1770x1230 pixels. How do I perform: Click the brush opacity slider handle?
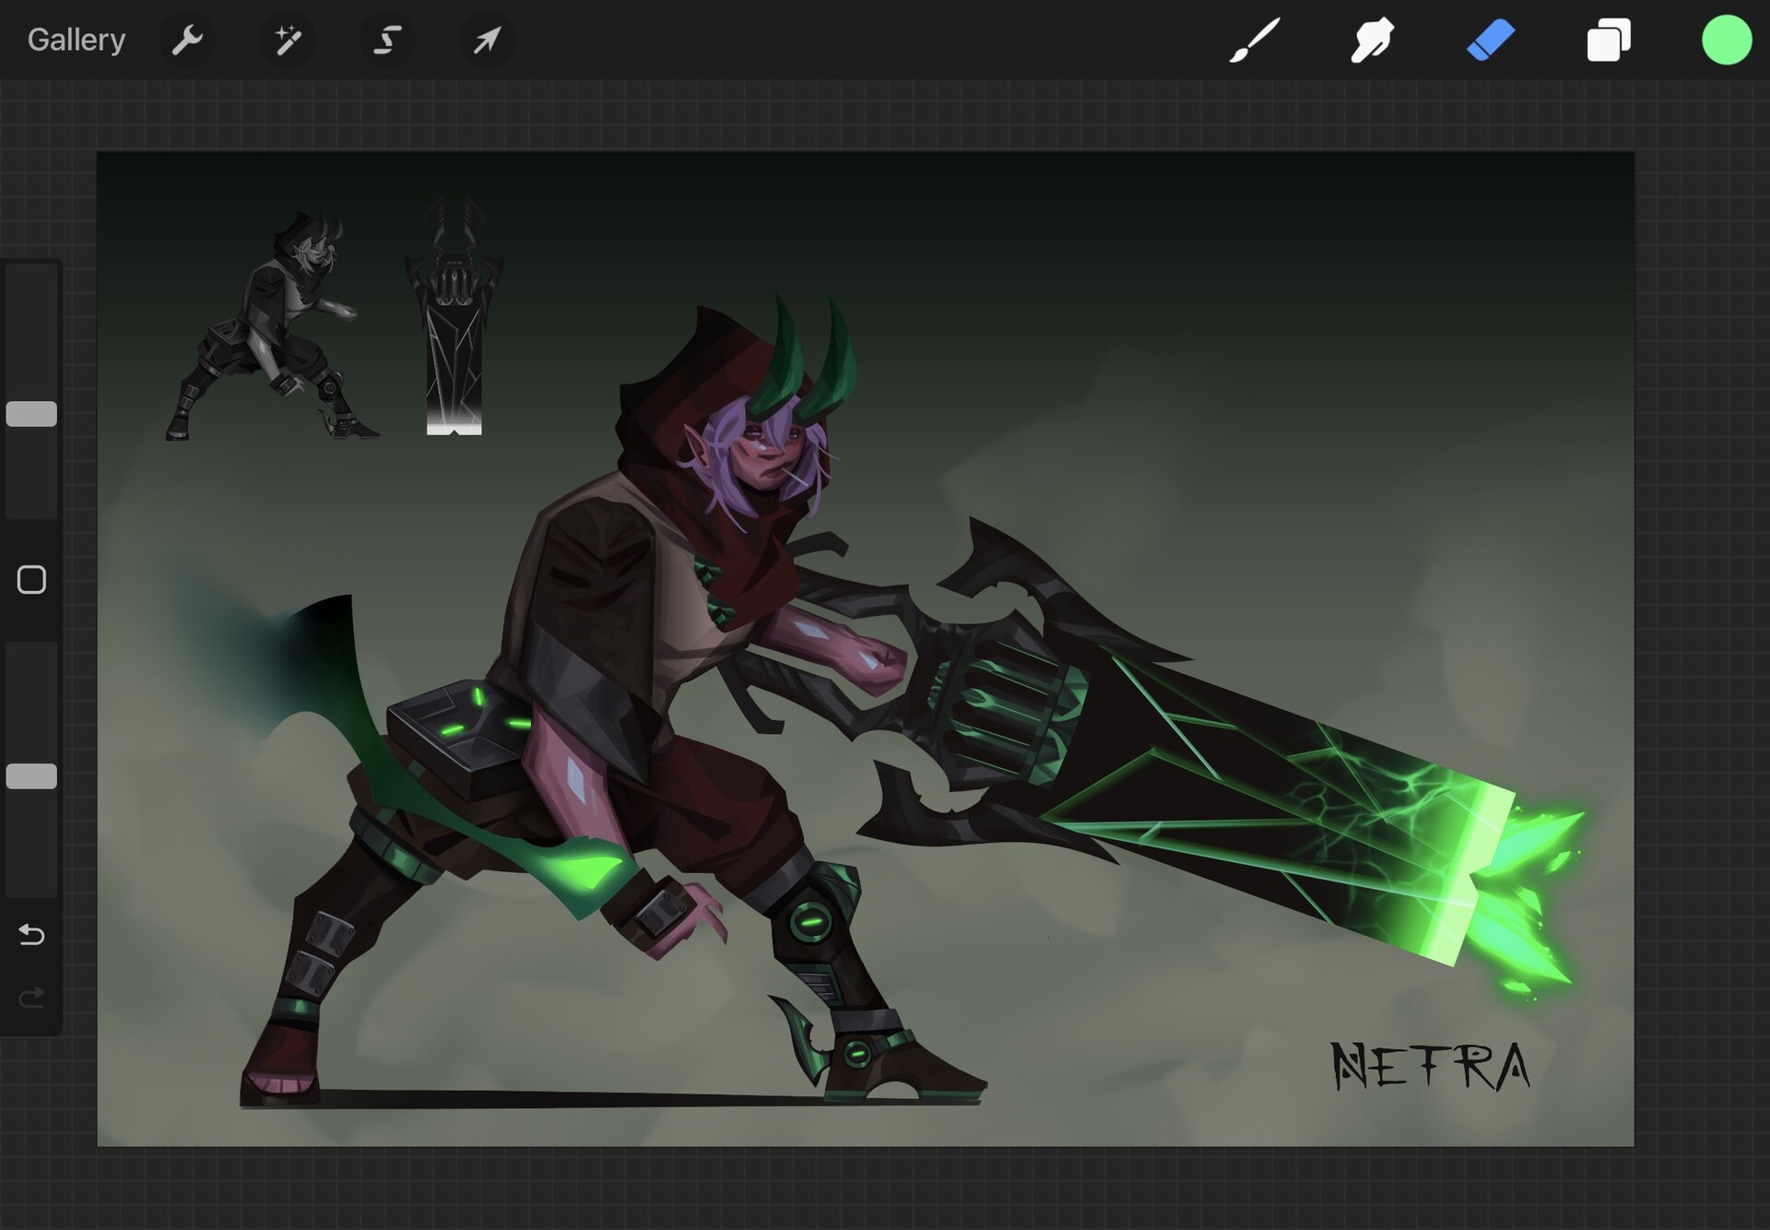click(31, 776)
